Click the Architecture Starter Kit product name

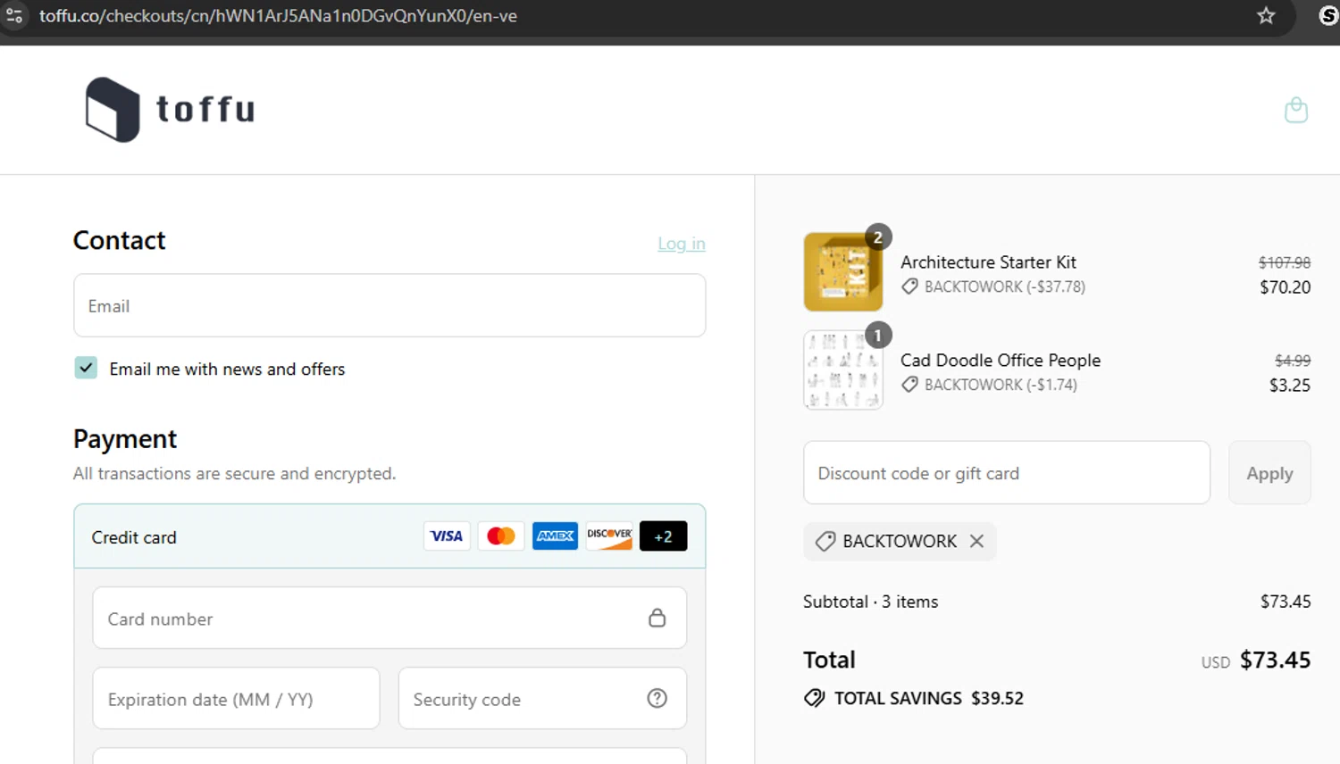pyautogui.click(x=988, y=262)
